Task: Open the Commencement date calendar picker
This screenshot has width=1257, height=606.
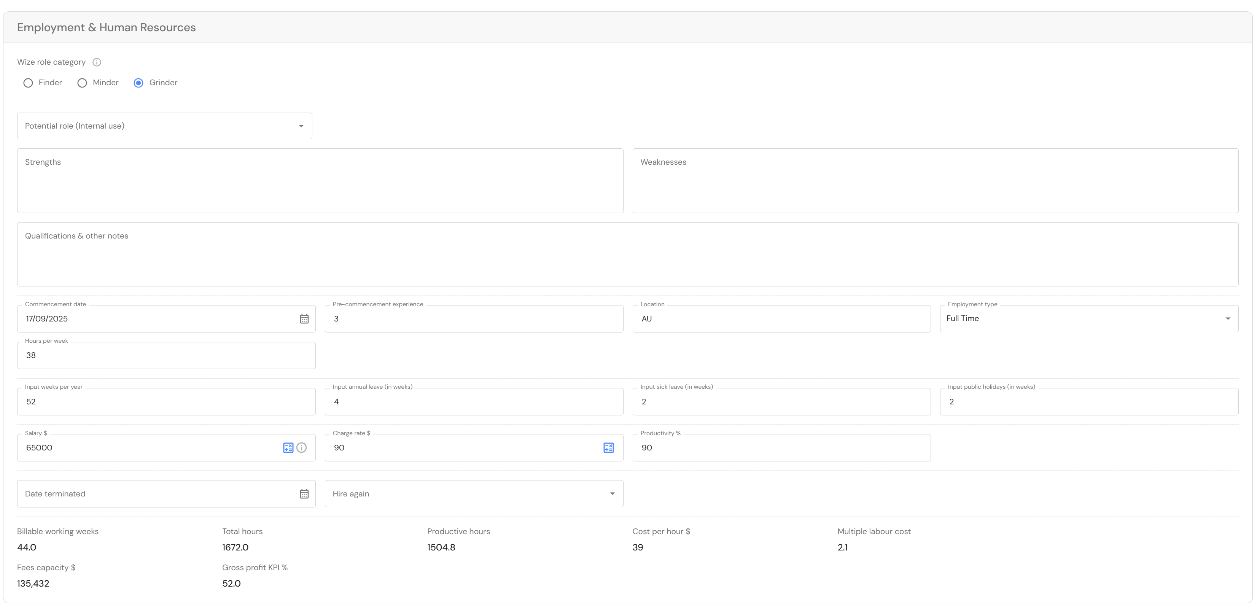Action: pos(304,319)
